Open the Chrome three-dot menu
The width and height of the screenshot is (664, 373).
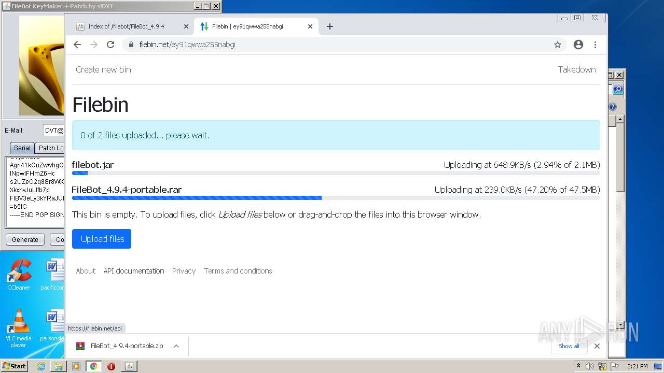tap(595, 45)
